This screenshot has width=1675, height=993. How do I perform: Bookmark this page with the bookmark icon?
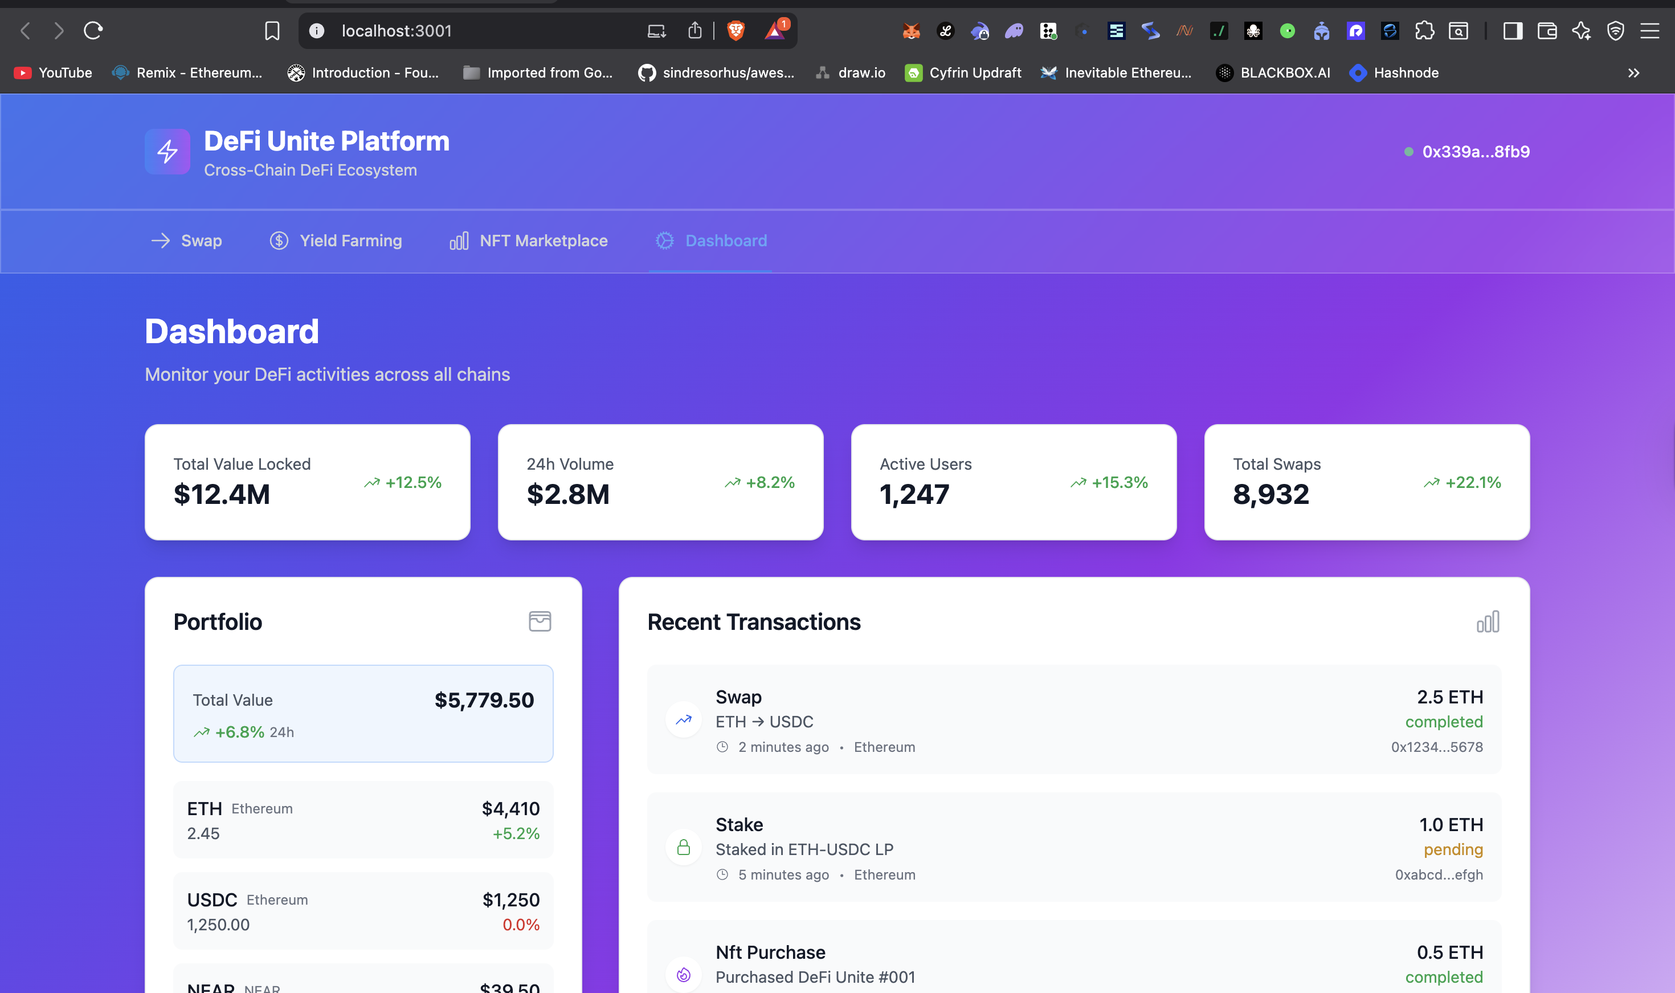coord(272,31)
